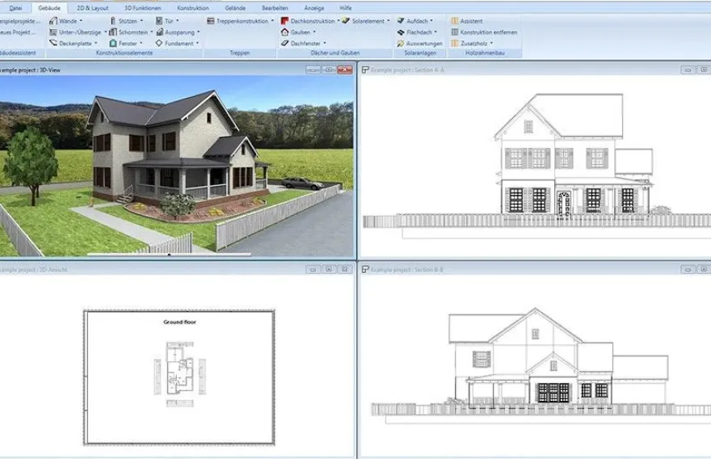Open the Anzeige tab
The height and width of the screenshot is (459, 711).
pos(314,8)
